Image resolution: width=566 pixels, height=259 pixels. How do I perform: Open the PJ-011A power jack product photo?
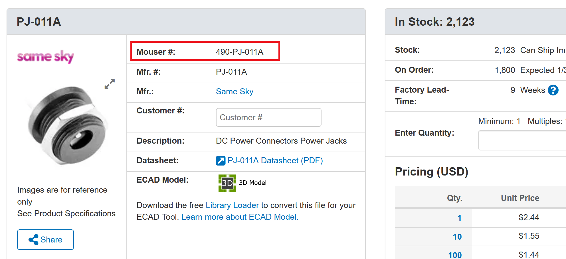point(68,125)
